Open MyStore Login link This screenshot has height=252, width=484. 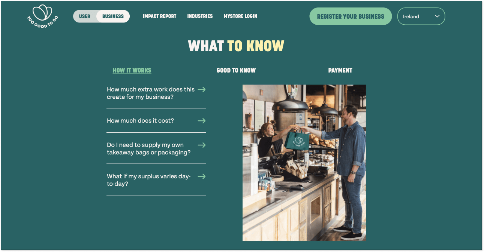click(x=240, y=16)
